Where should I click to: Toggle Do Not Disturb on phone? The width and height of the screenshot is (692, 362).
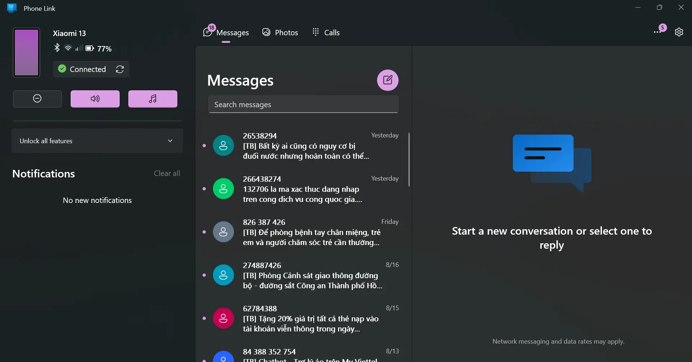pos(37,99)
